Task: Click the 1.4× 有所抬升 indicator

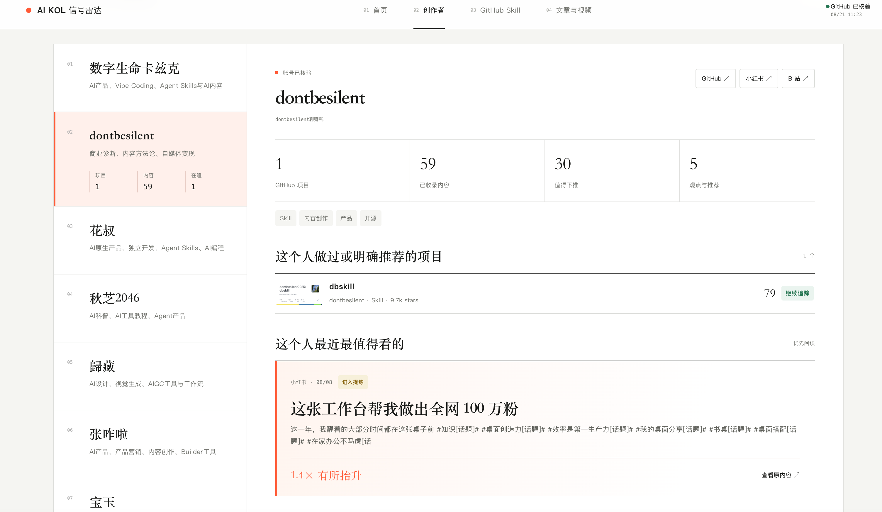Action: coord(326,476)
